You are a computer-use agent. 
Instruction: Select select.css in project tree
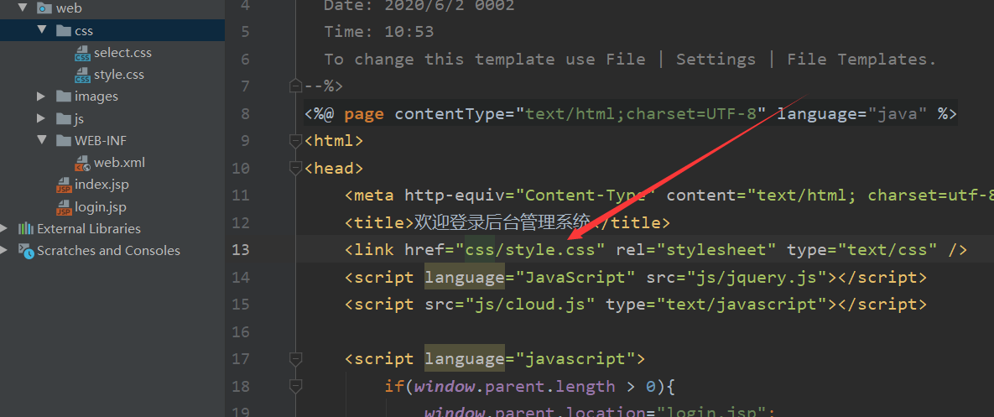coord(122,53)
